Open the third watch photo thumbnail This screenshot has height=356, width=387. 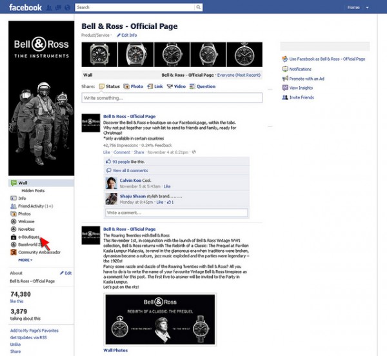[x=172, y=55]
